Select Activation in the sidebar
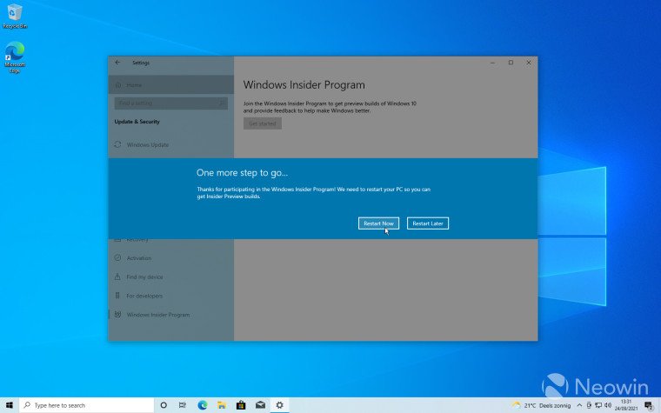Viewport: 661px width, 413px height. click(x=171, y=258)
